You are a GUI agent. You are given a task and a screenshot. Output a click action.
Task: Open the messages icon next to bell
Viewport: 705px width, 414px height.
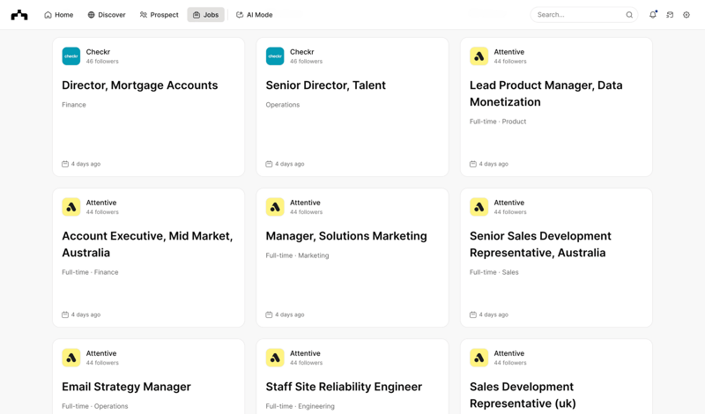tap(670, 15)
